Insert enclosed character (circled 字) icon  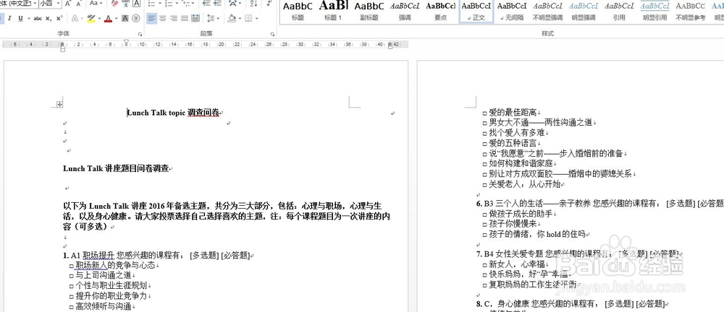[x=136, y=19]
